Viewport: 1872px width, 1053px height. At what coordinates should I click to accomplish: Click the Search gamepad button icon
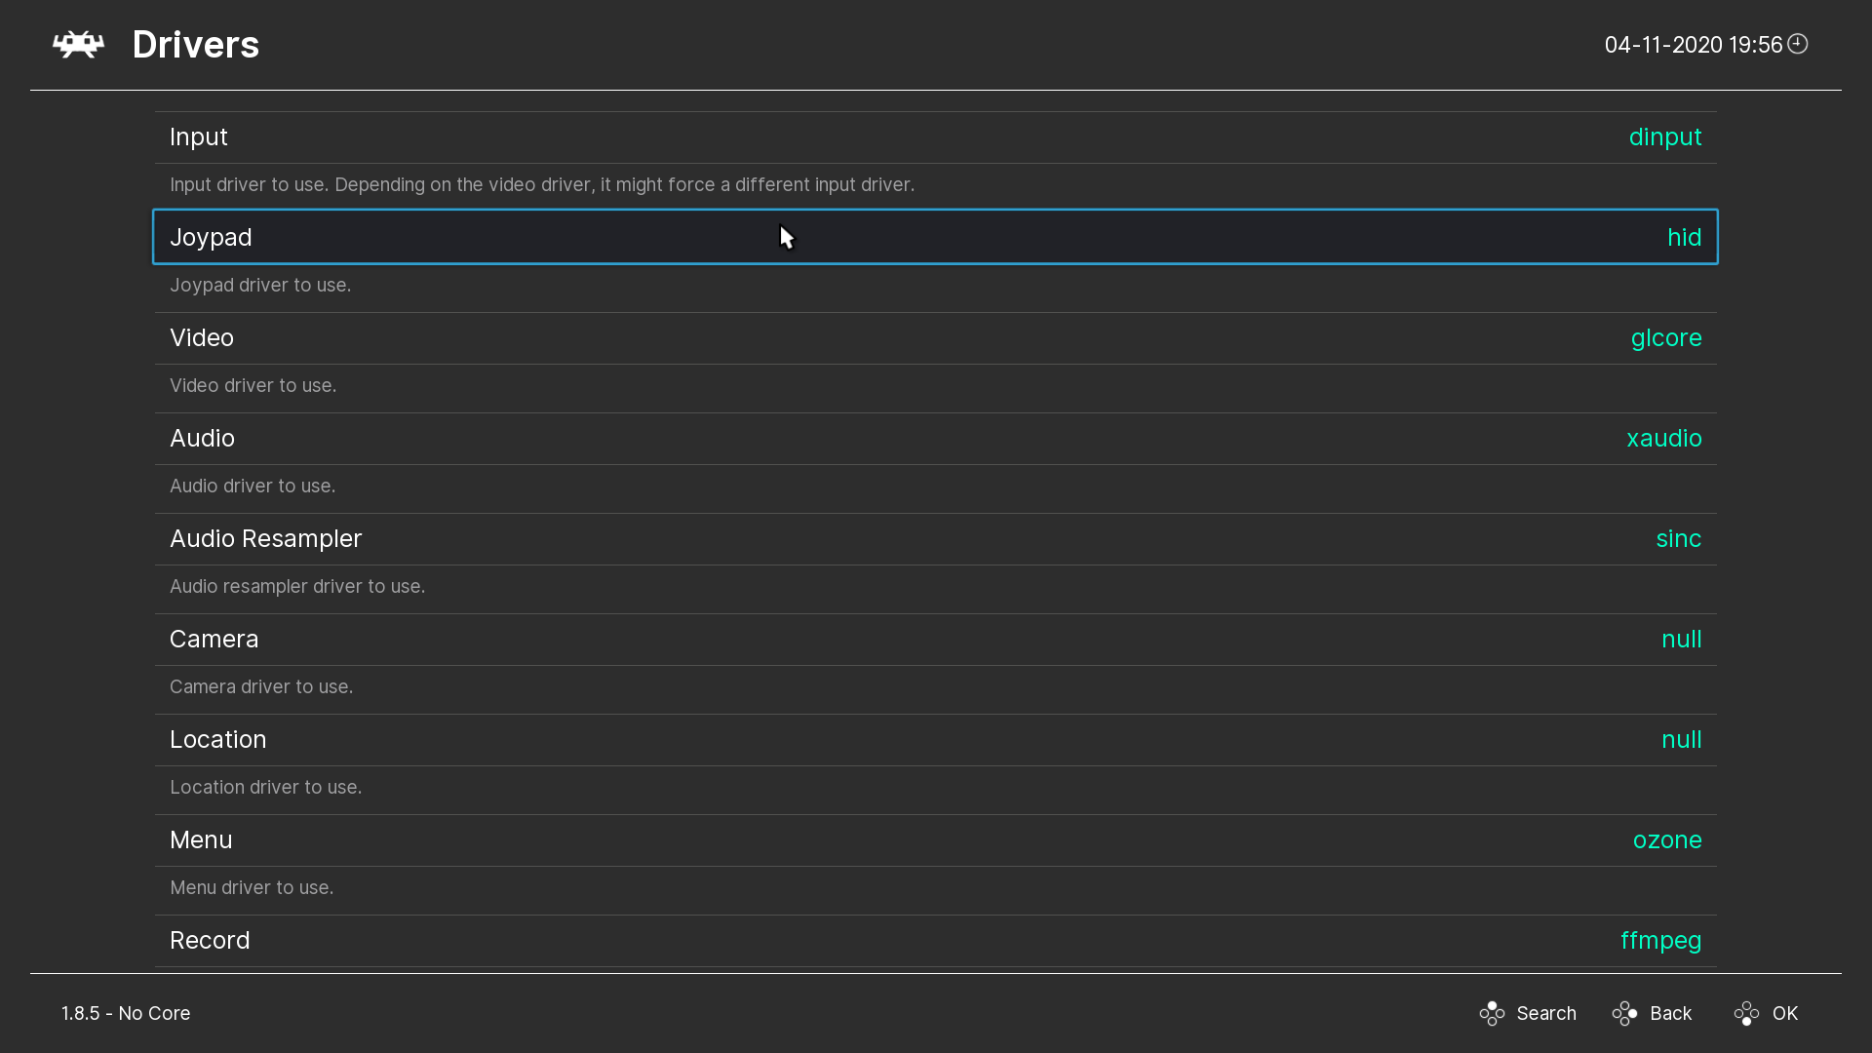(1492, 1014)
